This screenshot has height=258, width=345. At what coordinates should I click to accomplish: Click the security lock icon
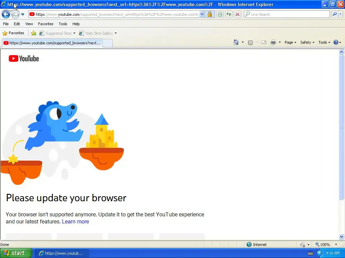210,14
